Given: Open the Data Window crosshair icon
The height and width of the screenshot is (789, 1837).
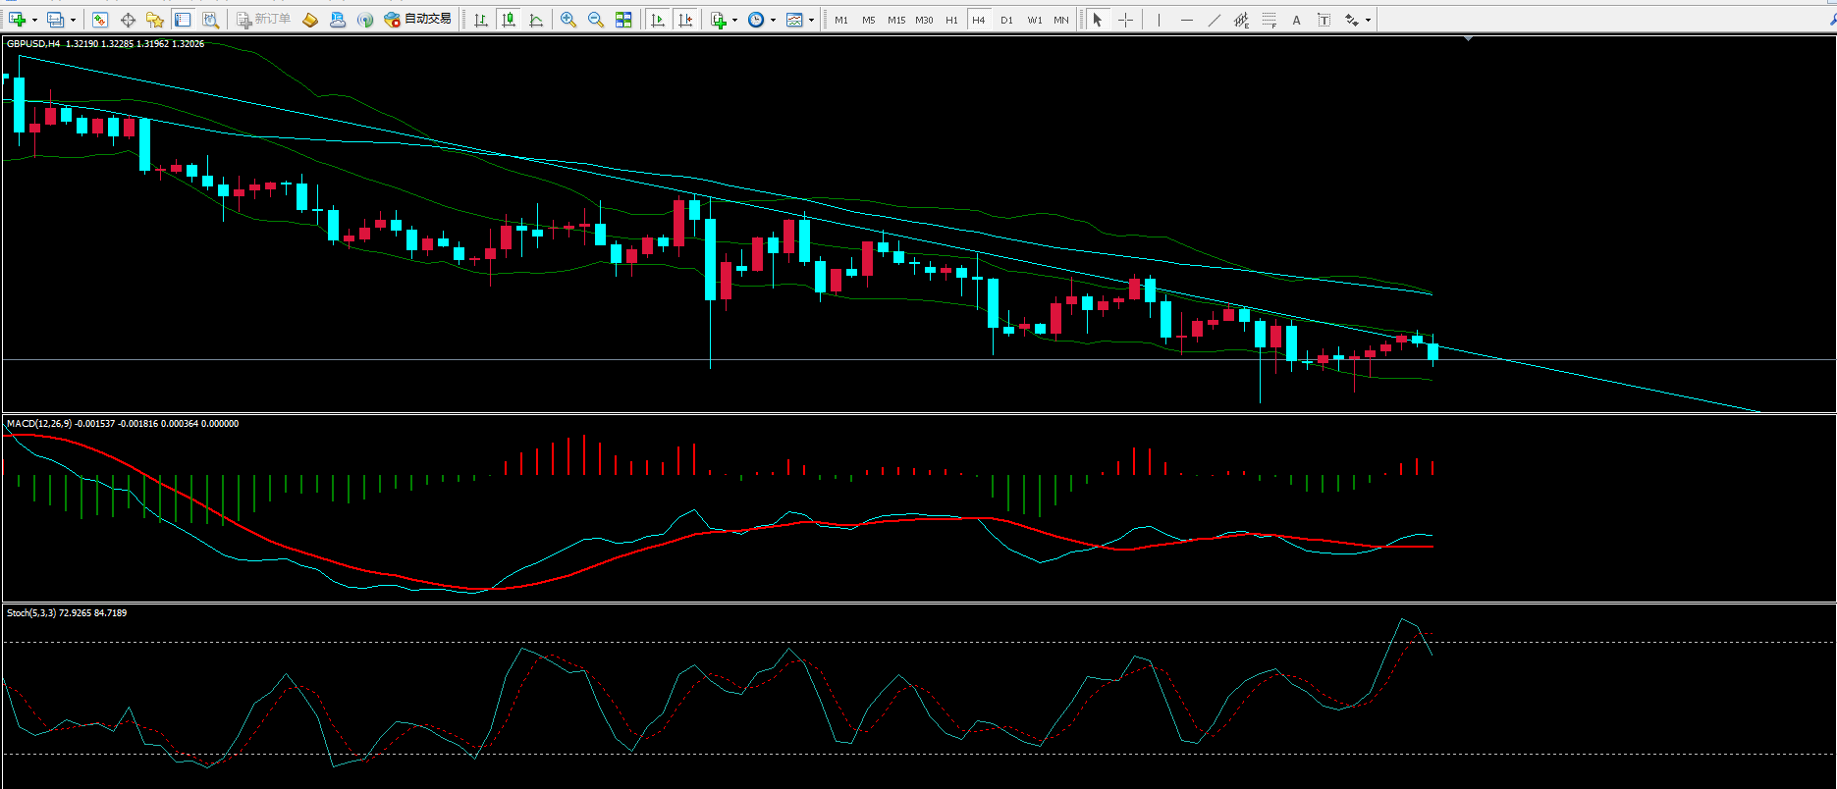Looking at the screenshot, I should tap(128, 20).
